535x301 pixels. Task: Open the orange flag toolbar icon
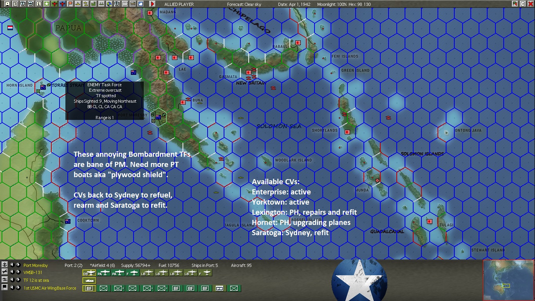coord(70,4)
